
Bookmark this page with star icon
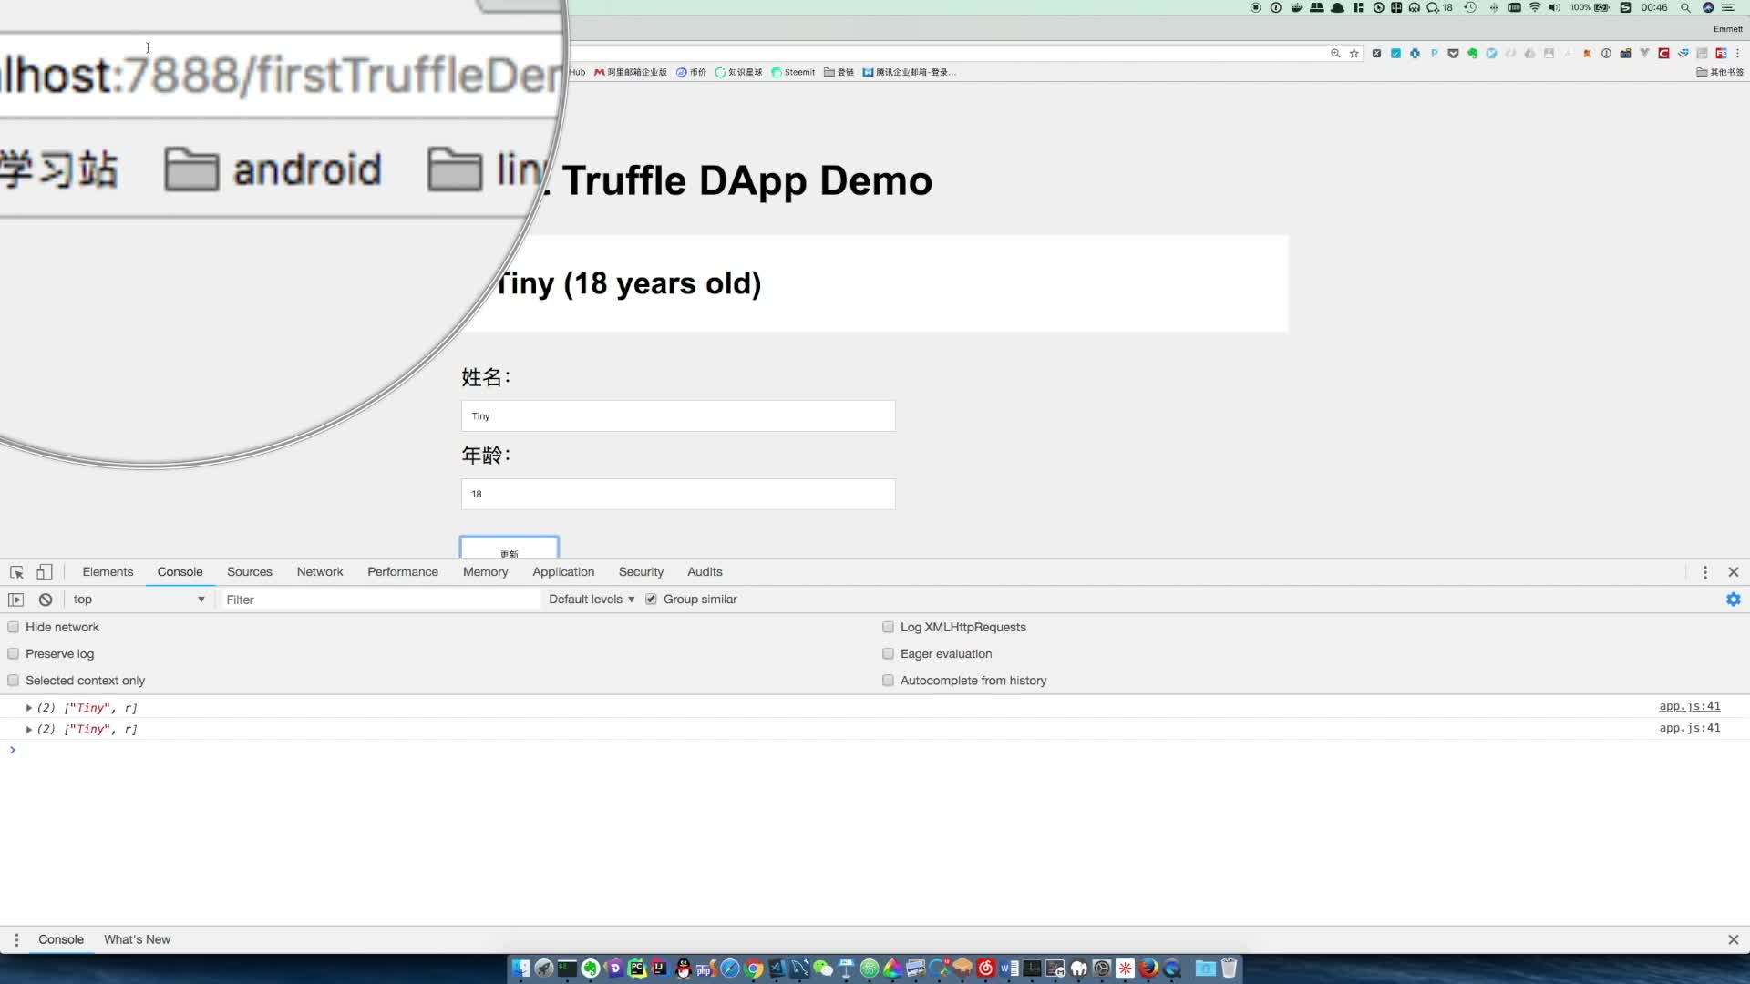coord(1354,54)
